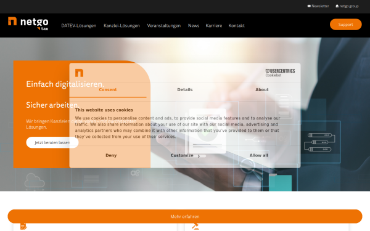Click the Jetzt beraten lassen button
The height and width of the screenshot is (231, 370).
click(x=52, y=143)
